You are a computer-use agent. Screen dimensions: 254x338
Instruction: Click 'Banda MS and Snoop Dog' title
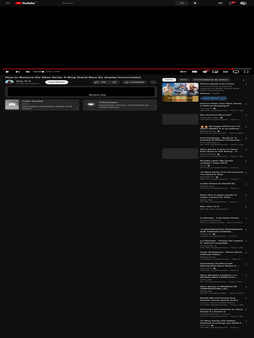point(219,299)
